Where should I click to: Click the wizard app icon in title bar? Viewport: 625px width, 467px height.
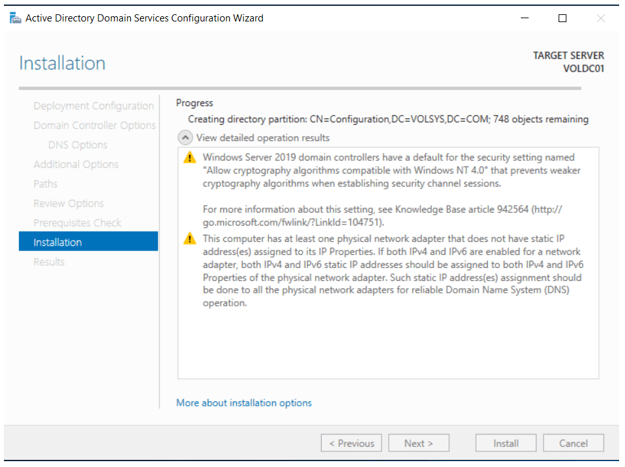point(15,18)
